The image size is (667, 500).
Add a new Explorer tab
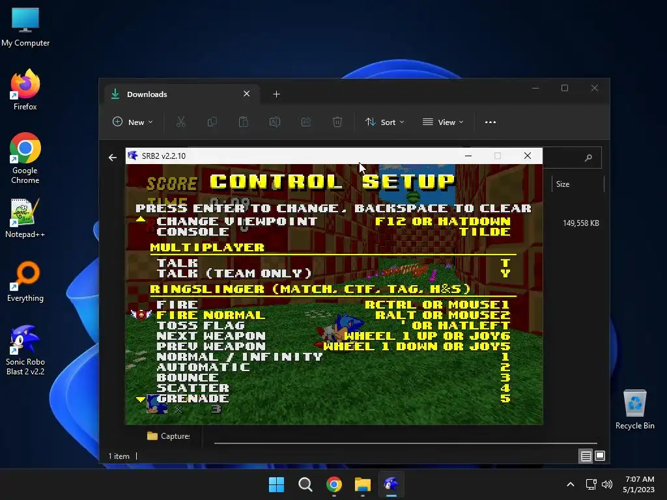[276, 94]
